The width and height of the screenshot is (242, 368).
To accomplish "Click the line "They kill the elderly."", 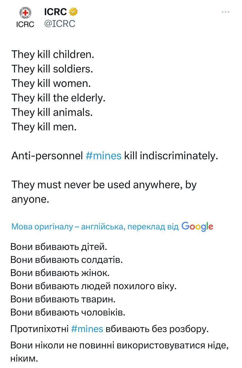I will pos(58,98).
